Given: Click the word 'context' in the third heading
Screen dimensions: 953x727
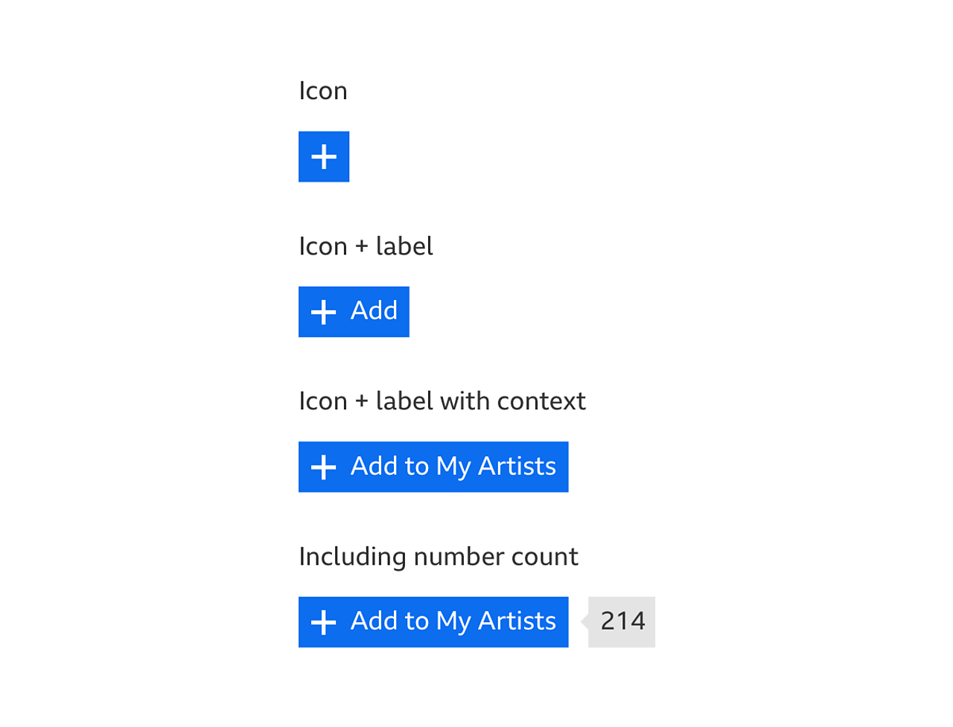Looking at the screenshot, I should (541, 401).
